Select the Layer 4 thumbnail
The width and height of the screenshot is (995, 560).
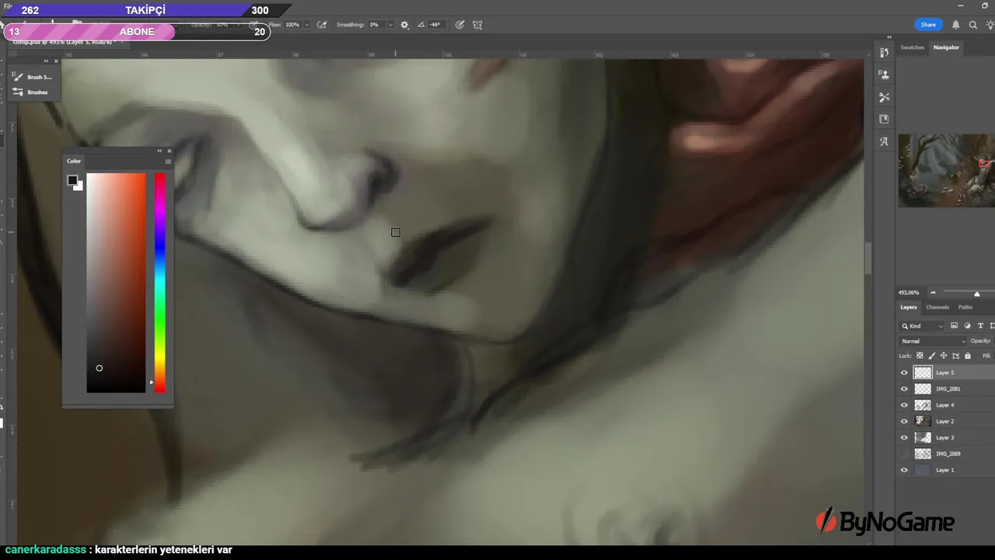point(923,405)
